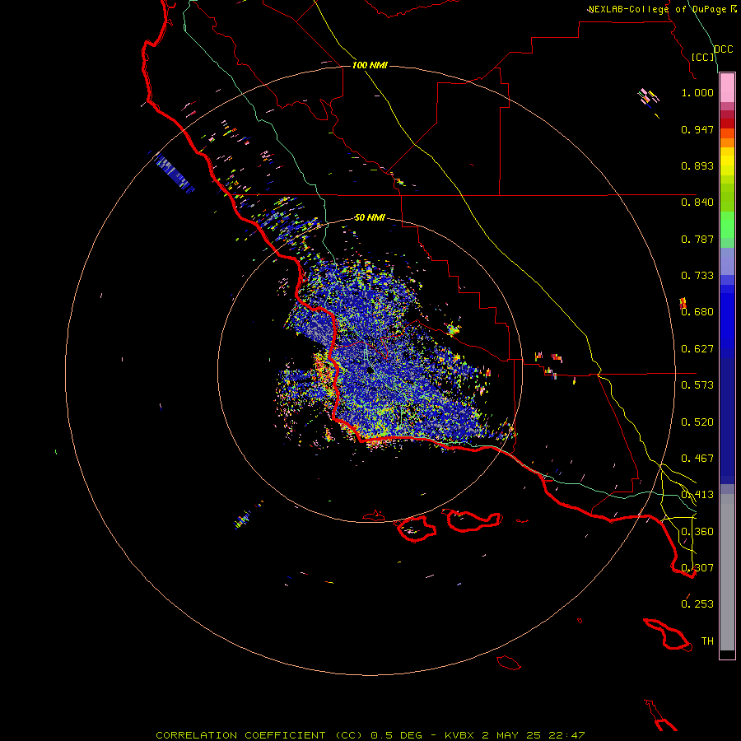Click the TH threshold label
741x741 pixels.
tap(707, 641)
